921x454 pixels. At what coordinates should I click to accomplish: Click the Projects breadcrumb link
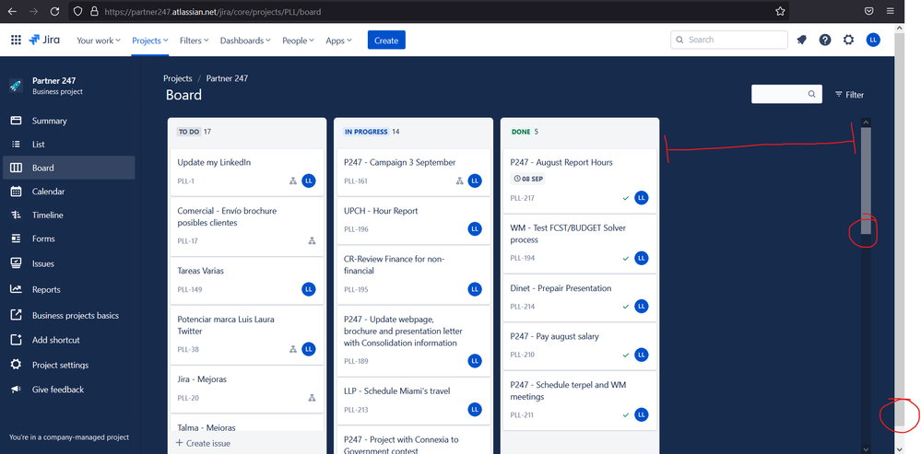click(x=178, y=78)
